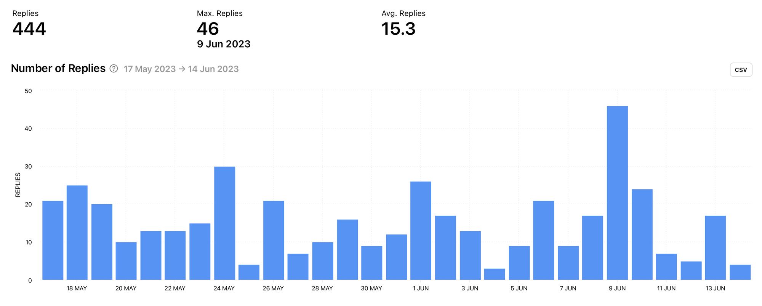Click the total Replies count 444
The image size is (762, 306).
tap(29, 29)
